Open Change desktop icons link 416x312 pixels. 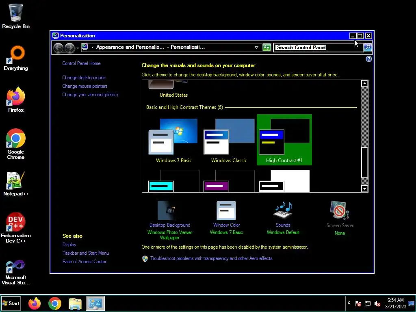(84, 78)
